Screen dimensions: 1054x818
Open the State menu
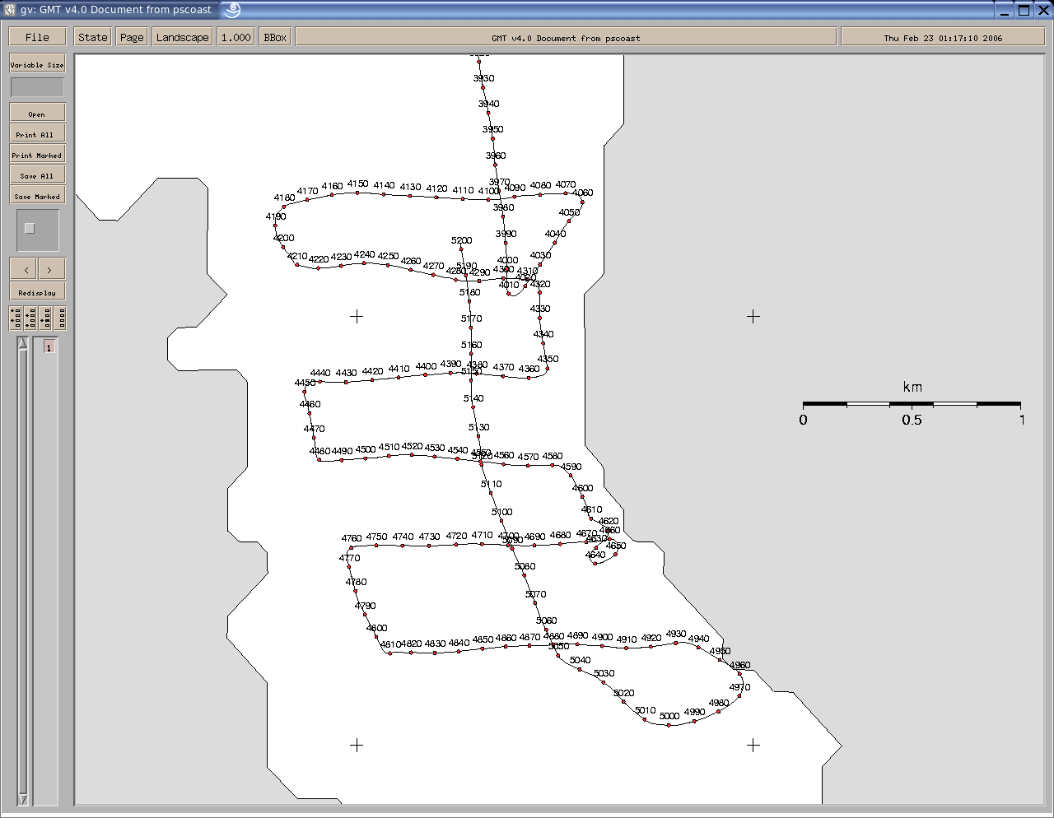tap(93, 37)
